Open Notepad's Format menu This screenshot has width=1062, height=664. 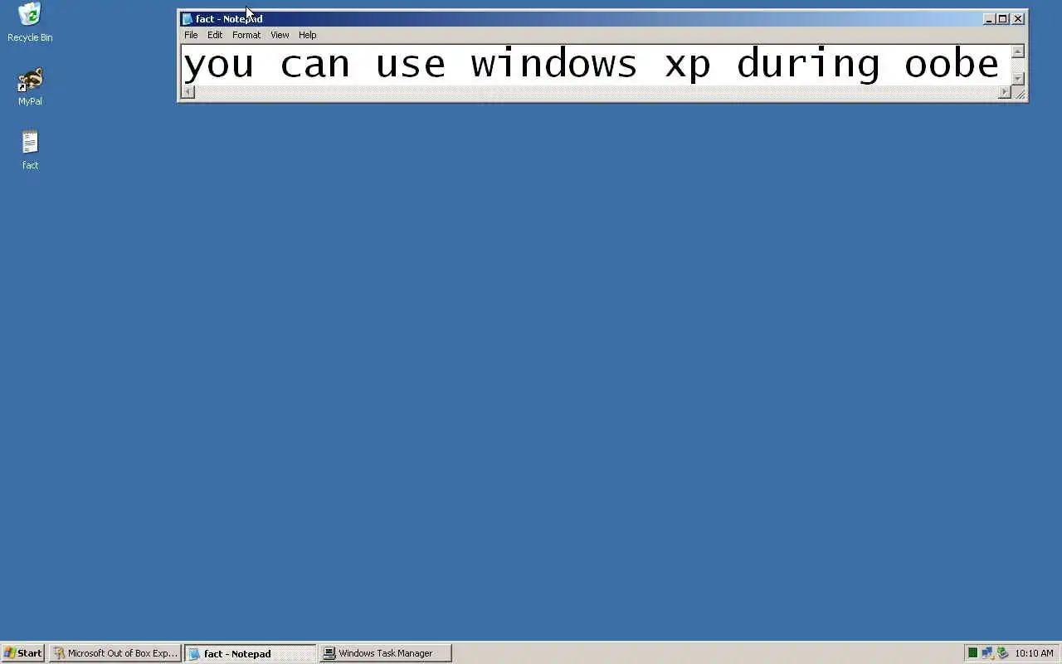pos(246,35)
